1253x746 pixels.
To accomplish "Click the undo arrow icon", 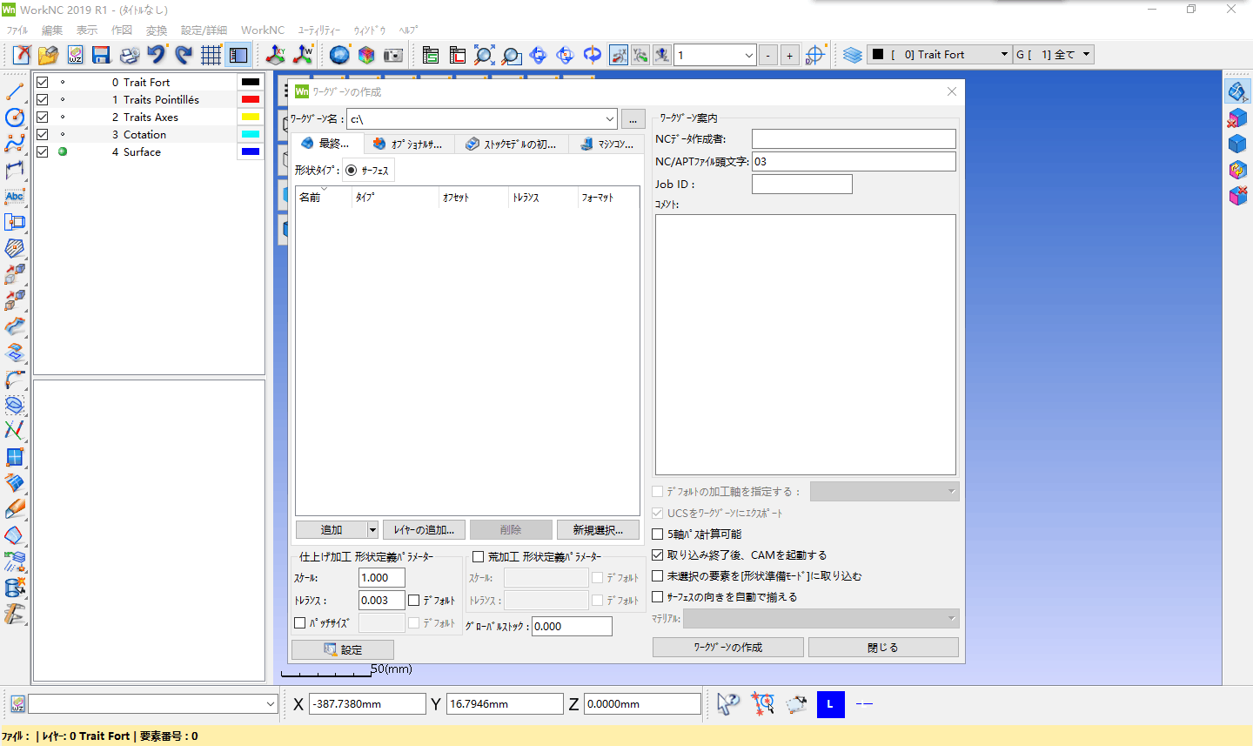I will tap(156, 55).
